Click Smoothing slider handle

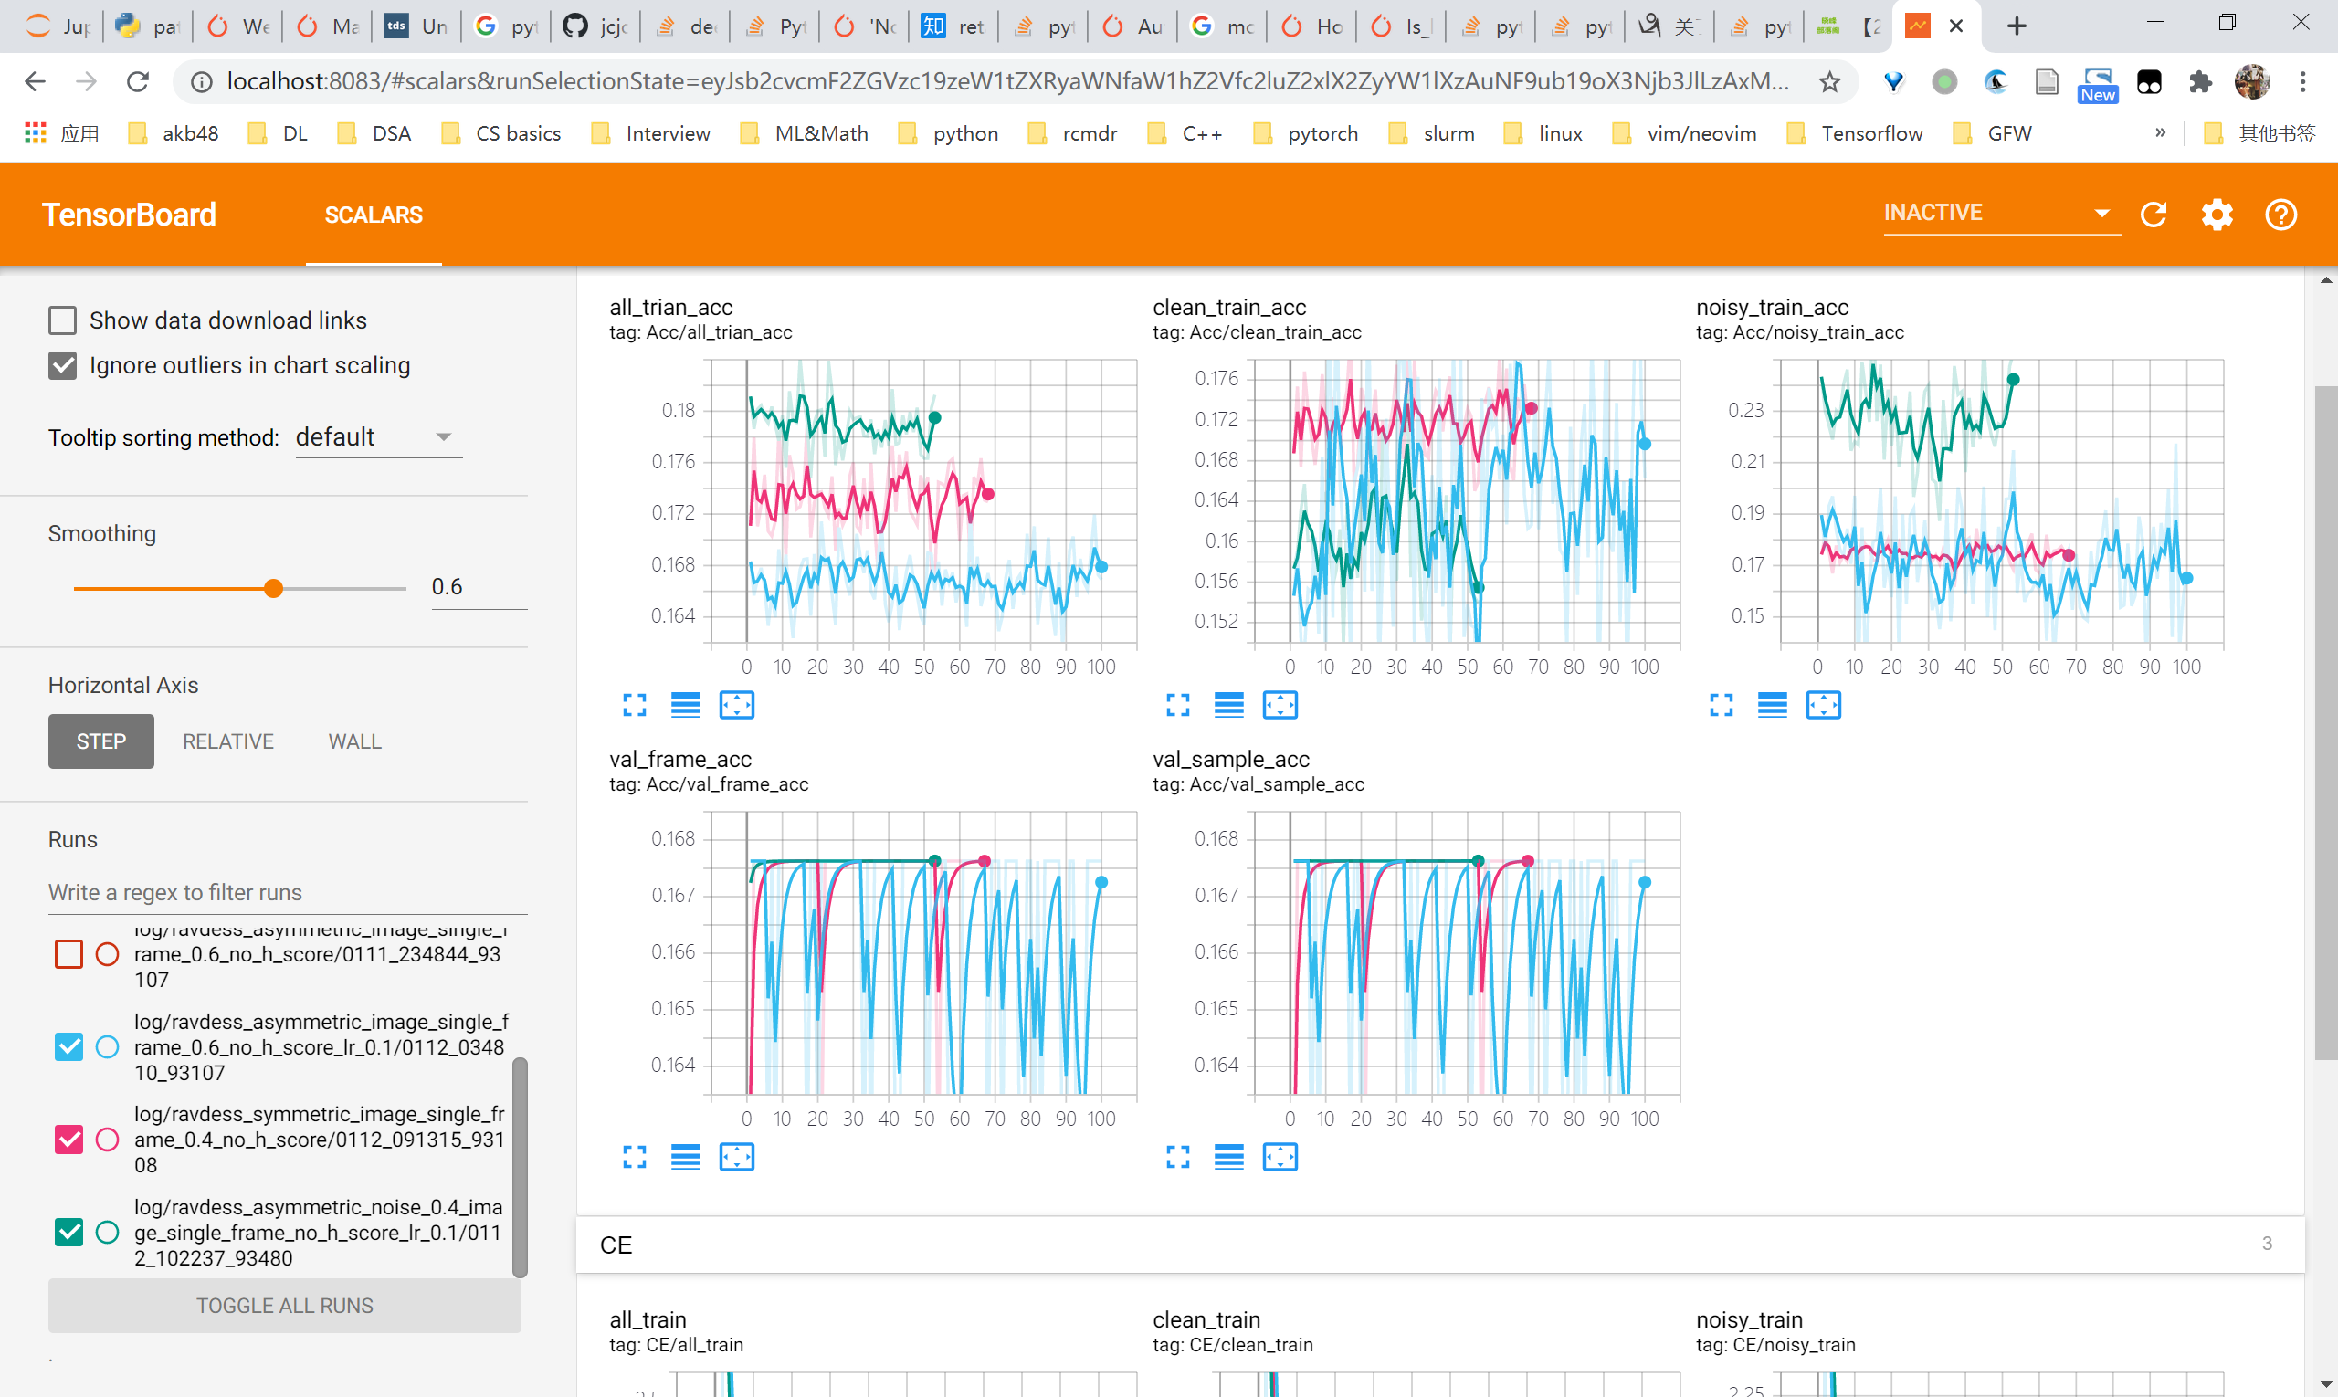(x=273, y=588)
